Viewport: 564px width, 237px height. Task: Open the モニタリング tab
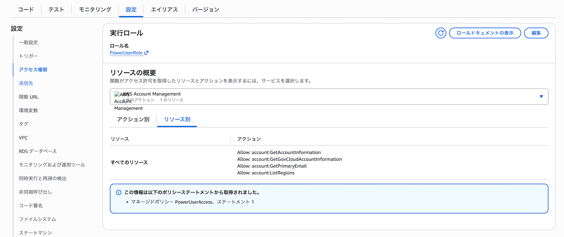click(x=95, y=10)
